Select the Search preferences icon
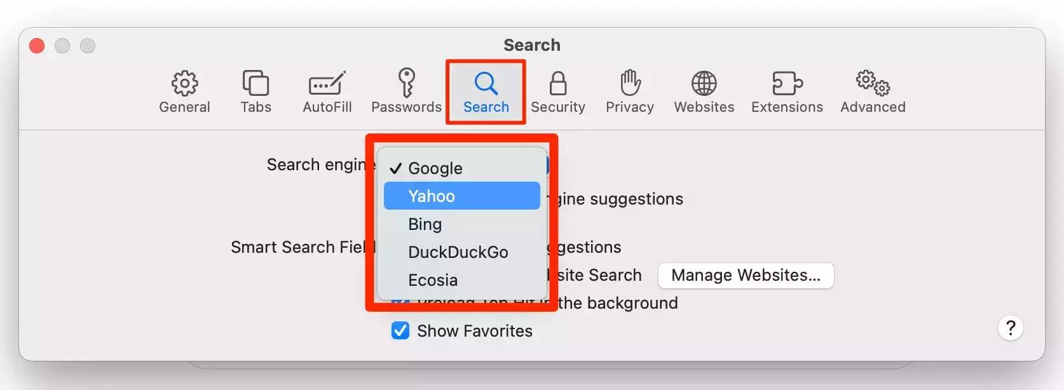 pyautogui.click(x=486, y=91)
